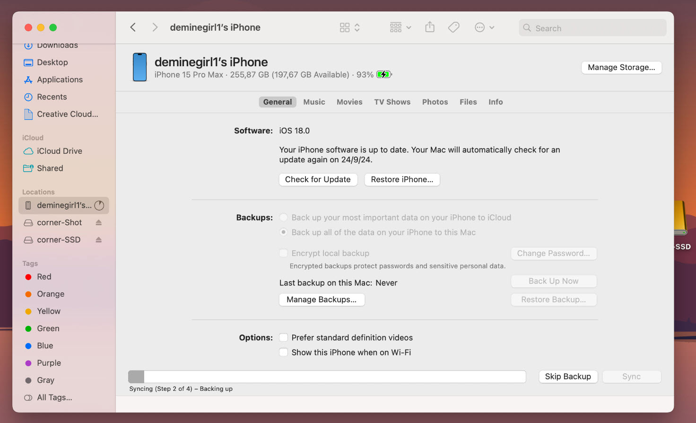Switch to the Movies tab
The image size is (696, 423).
coord(349,102)
